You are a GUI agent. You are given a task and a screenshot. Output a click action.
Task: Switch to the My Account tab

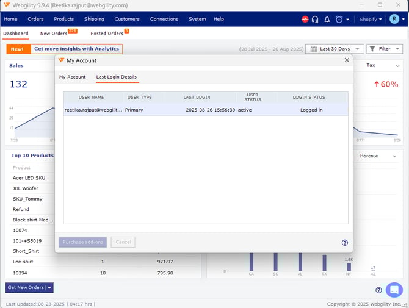point(72,77)
